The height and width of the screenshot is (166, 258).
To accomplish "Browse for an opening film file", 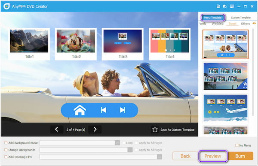I will pos(159,157).
